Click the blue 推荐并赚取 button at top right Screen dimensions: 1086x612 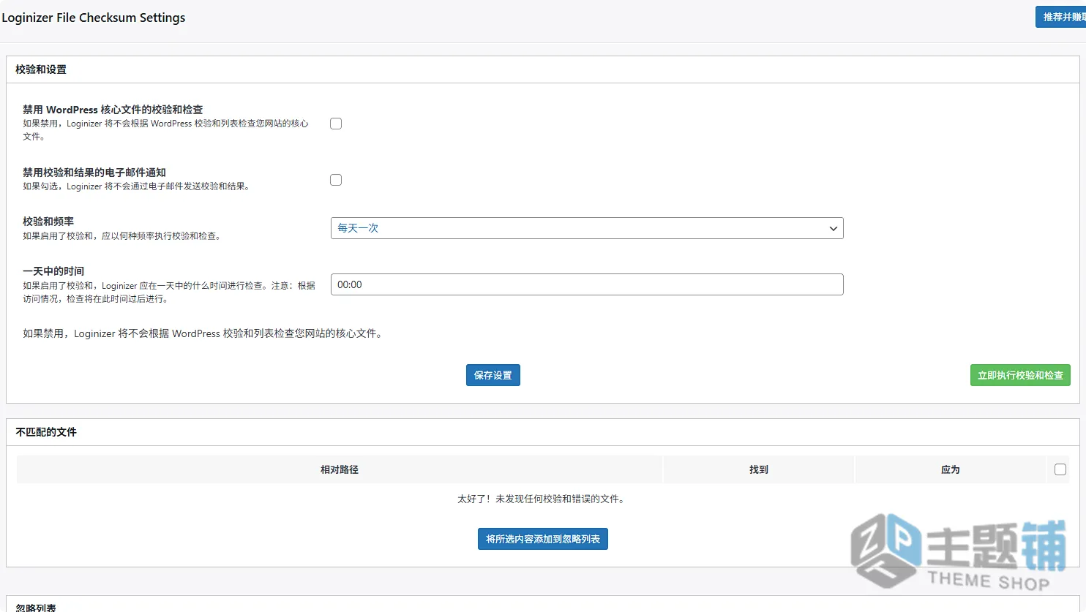(x=1061, y=17)
